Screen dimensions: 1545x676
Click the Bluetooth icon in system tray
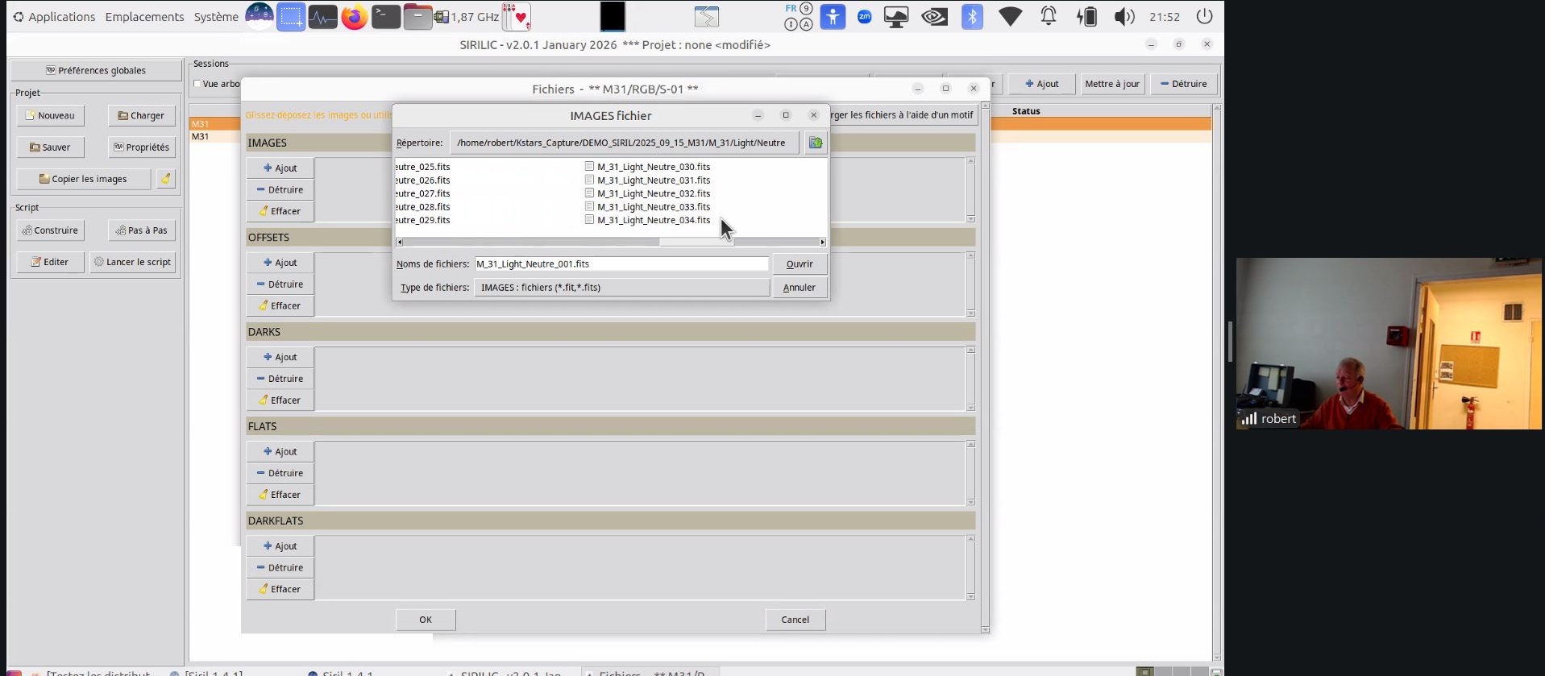pyautogui.click(x=972, y=17)
